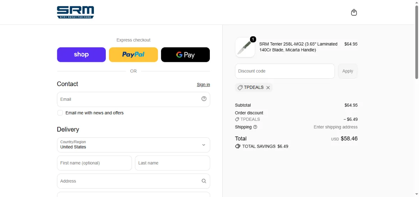Click the SRM Terrier knife product thumbnail
Viewport: 419px width, 197px height.
(x=245, y=47)
